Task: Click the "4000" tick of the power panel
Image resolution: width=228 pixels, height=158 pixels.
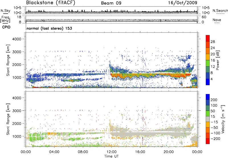Action: [x=17, y=39]
